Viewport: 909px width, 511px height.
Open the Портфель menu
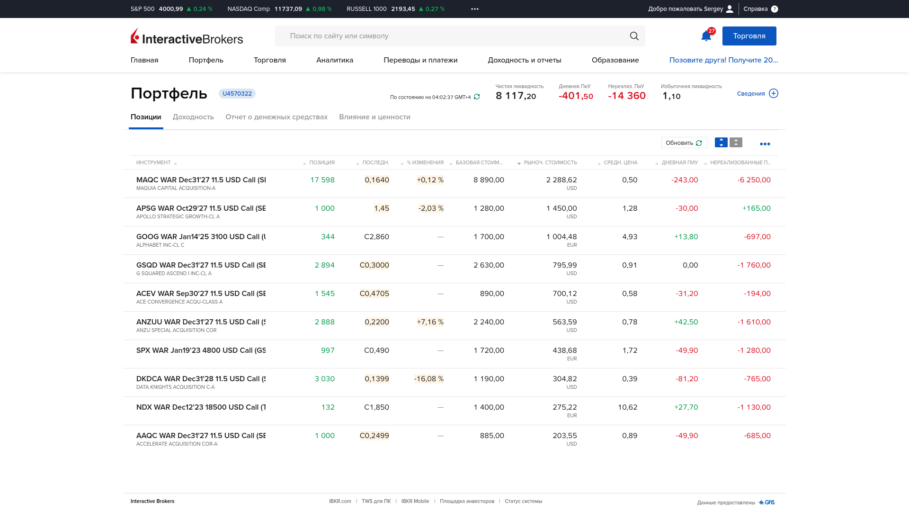click(206, 60)
